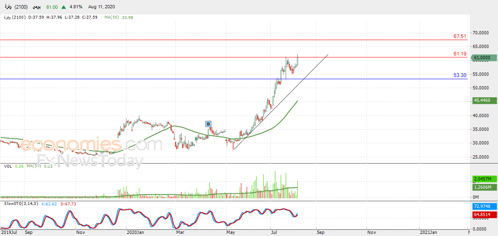This screenshot has height=236, width=498.
Task: Click the SlowSTO(3,14,3) indicator label
Action: coord(21,204)
